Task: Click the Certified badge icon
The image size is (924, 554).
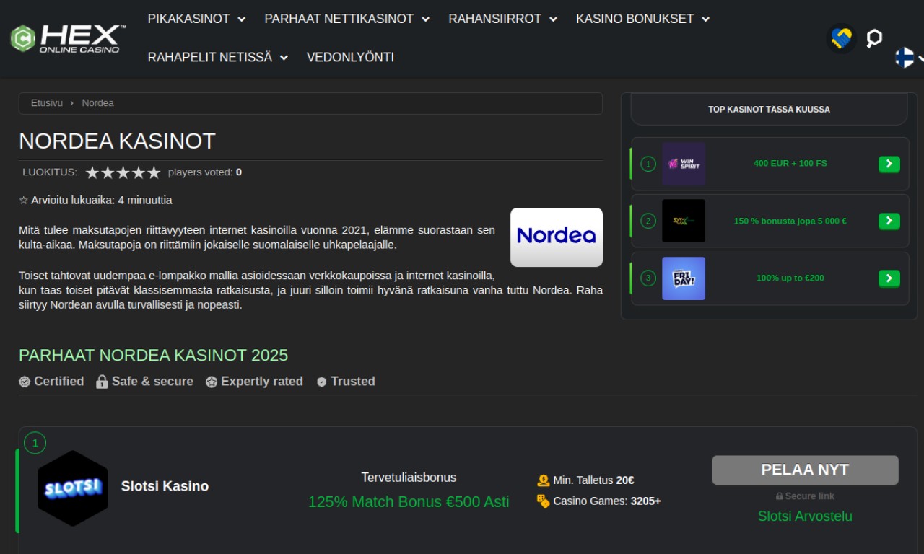Action: click(25, 382)
